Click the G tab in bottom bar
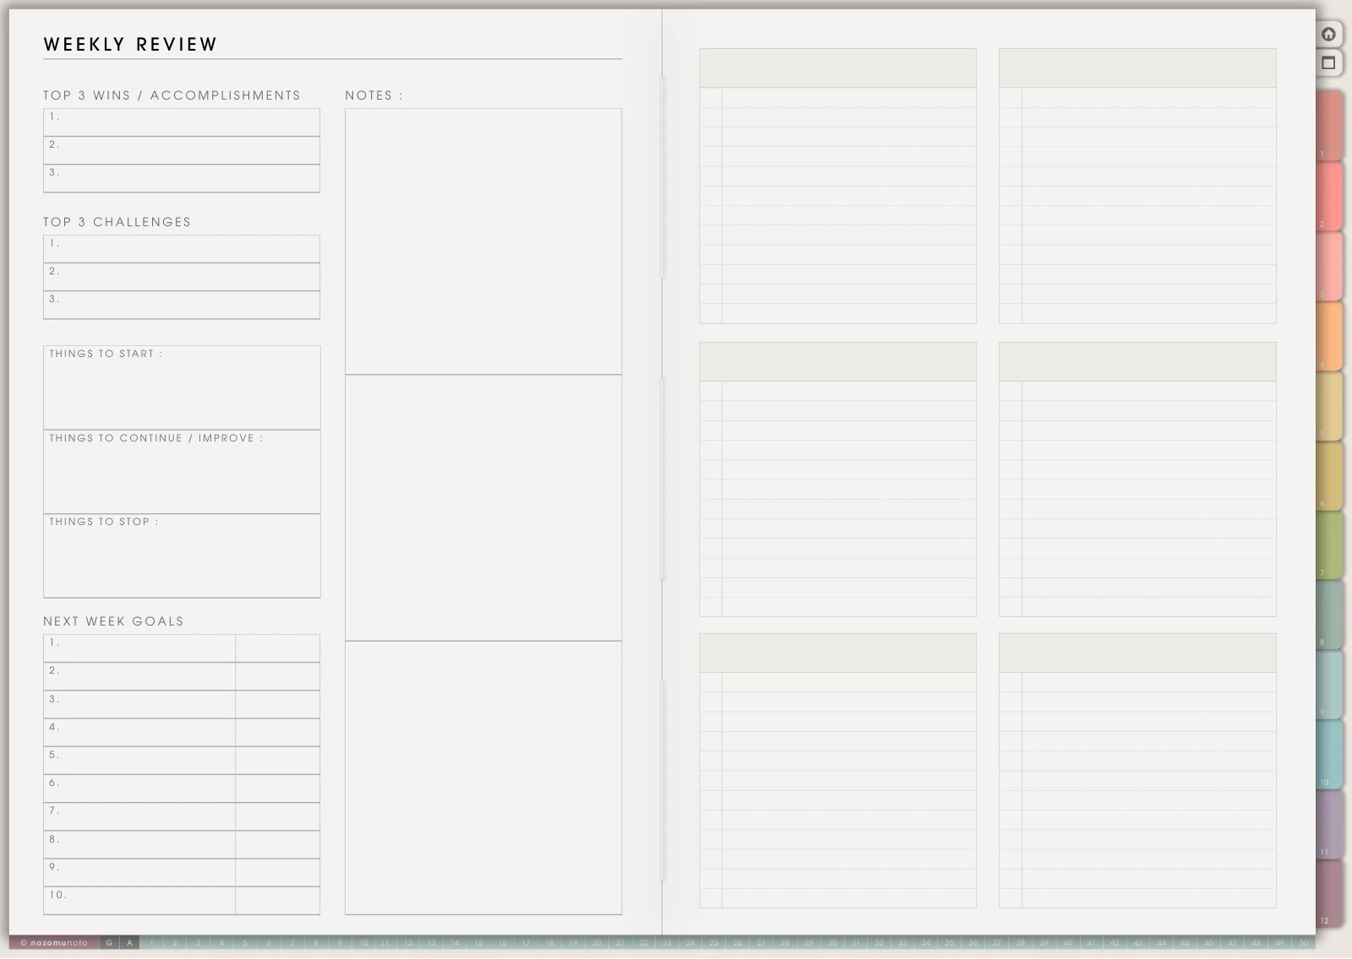 coord(109,943)
